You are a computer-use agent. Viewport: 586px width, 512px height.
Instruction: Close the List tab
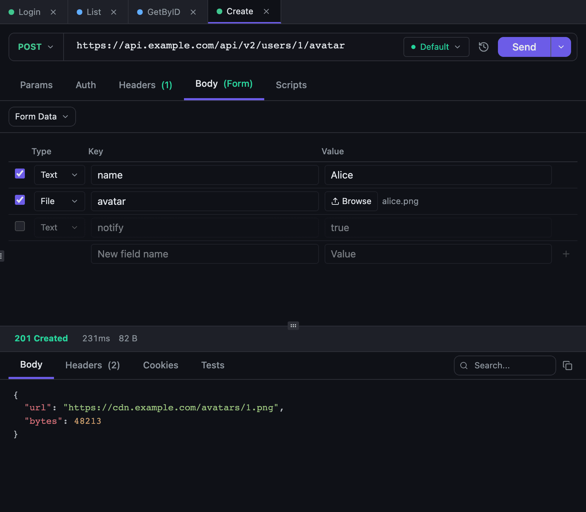tap(114, 12)
